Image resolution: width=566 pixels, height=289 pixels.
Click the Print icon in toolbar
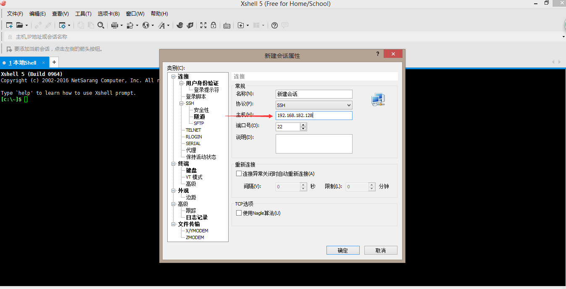114,25
